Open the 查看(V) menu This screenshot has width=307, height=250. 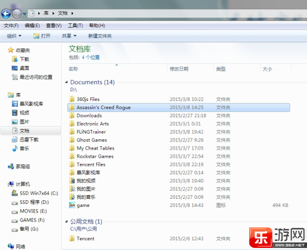click(x=54, y=26)
